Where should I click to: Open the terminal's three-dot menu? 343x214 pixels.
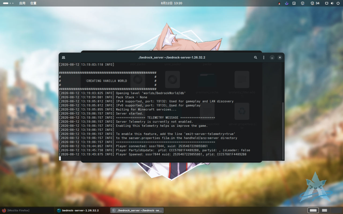pyautogui.click(x=264, y=58)
